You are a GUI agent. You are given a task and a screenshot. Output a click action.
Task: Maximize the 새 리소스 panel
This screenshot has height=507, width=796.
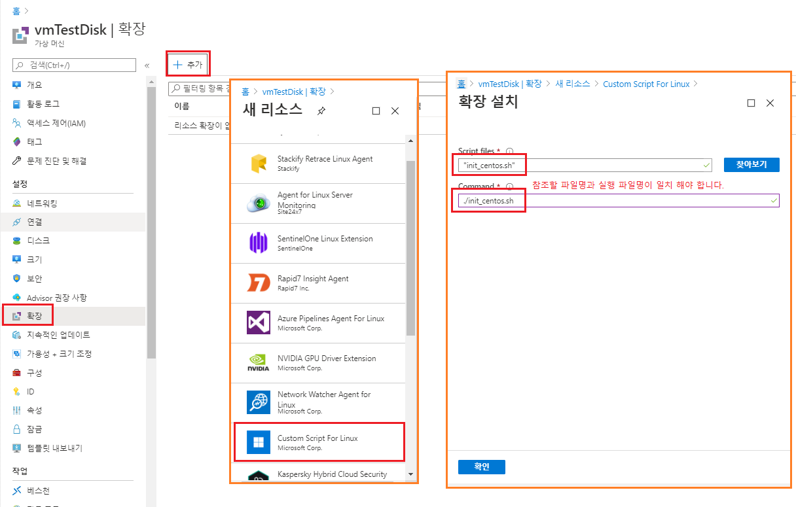[376, 111]
